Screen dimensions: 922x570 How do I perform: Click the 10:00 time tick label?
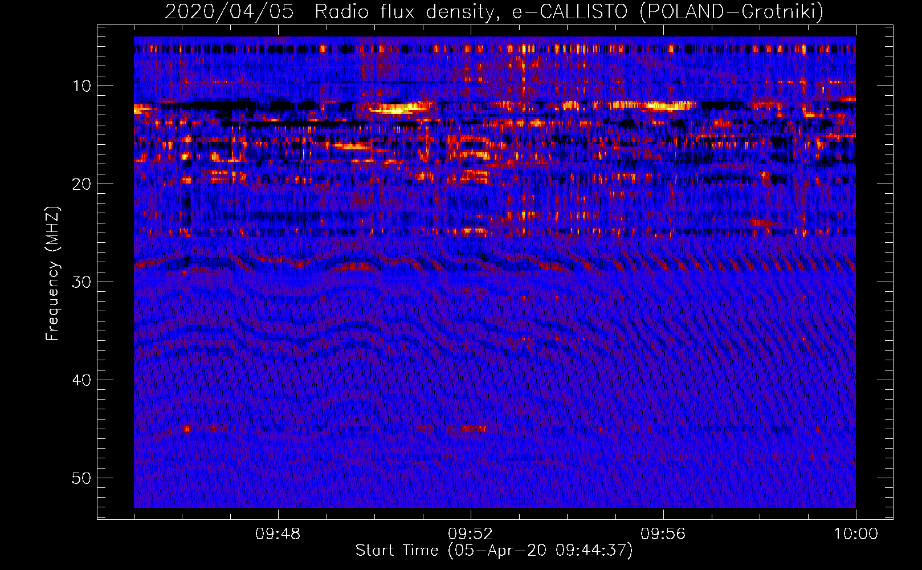856,534
